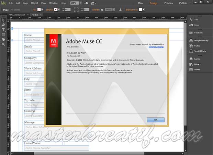Click the vertical scrollbar of the canvas

click(185, 74)
